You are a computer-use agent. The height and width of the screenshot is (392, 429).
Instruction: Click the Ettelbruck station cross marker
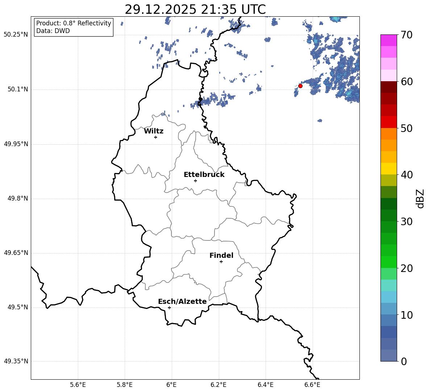pos(195,181)
